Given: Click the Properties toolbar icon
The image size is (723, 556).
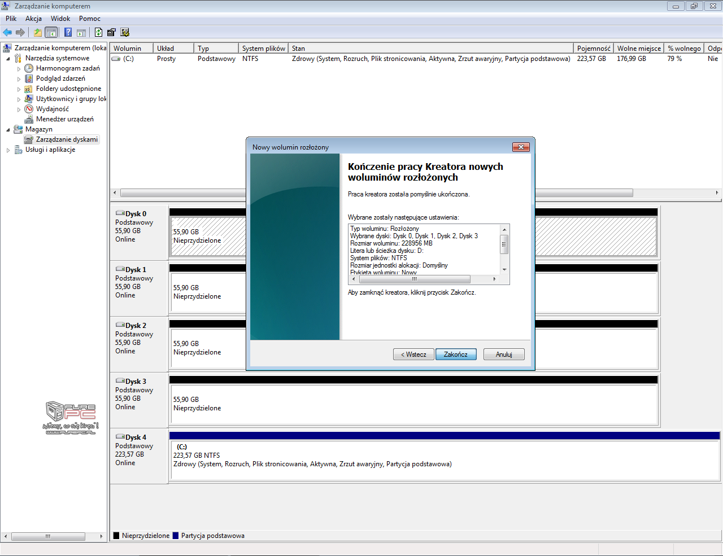Looking at the screenshot, I should coord(111,32).
